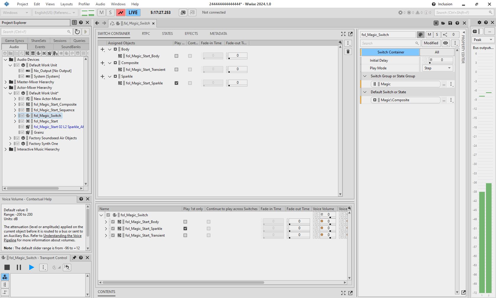Image resolution: width=496 pixels, height=298 pixels.
Task: Click the trash delete icon in Switch Container
Action: point(348,52)
